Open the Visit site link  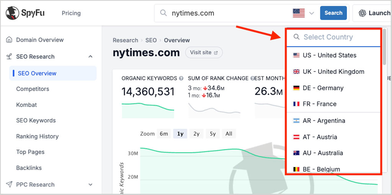(204, 52)
